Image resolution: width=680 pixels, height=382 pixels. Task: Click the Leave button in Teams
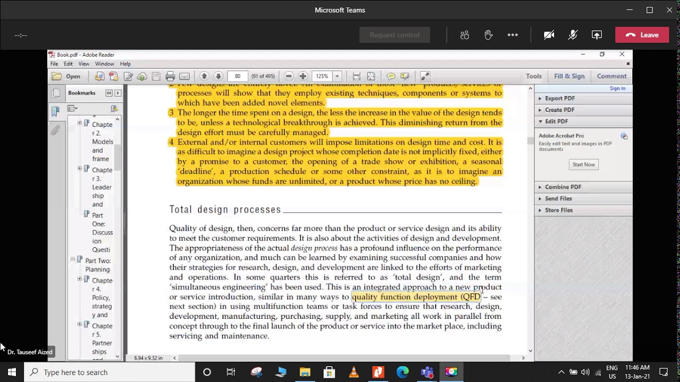[x=642, y=35]
